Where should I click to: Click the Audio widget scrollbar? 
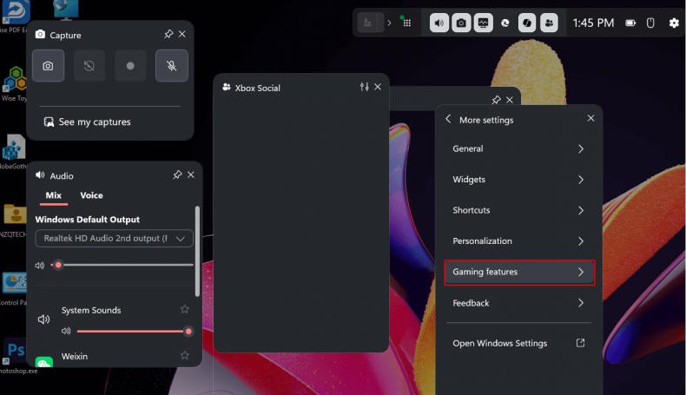coord(197,251)
